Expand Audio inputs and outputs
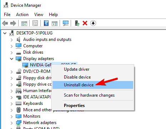166x129 pixels. (x=11, y=40)
